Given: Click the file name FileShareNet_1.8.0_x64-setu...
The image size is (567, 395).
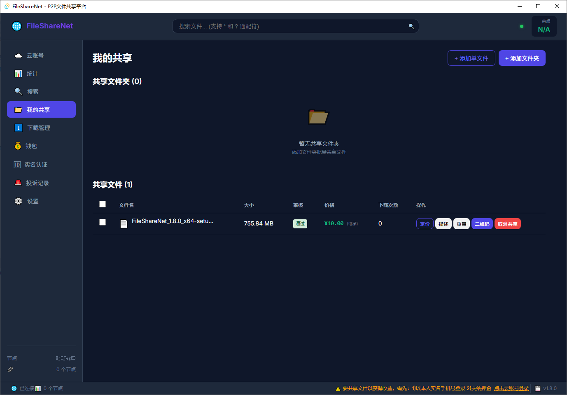Looking at the screenshot, I should click(173, 221).
